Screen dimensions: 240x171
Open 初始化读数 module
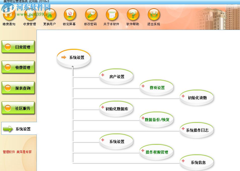tap(197, 97)
